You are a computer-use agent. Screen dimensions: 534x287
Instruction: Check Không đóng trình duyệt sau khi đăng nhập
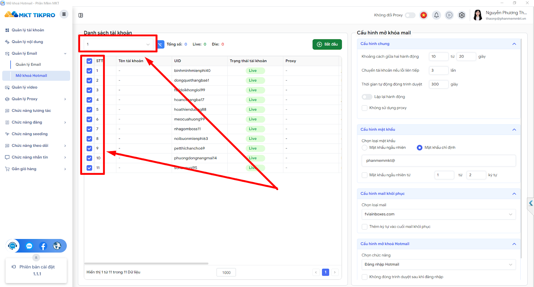[x=364, y=277]
